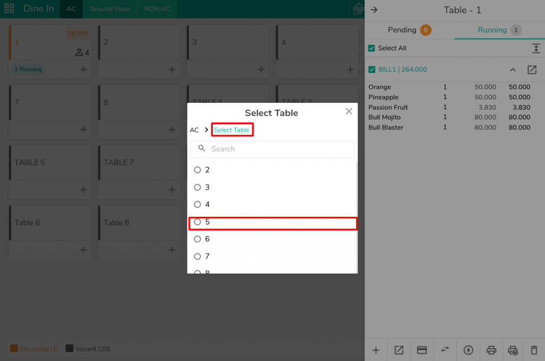Add new order with bottom plus icon
The height and width of the screenshot is (361, 545).
point(376,350)
